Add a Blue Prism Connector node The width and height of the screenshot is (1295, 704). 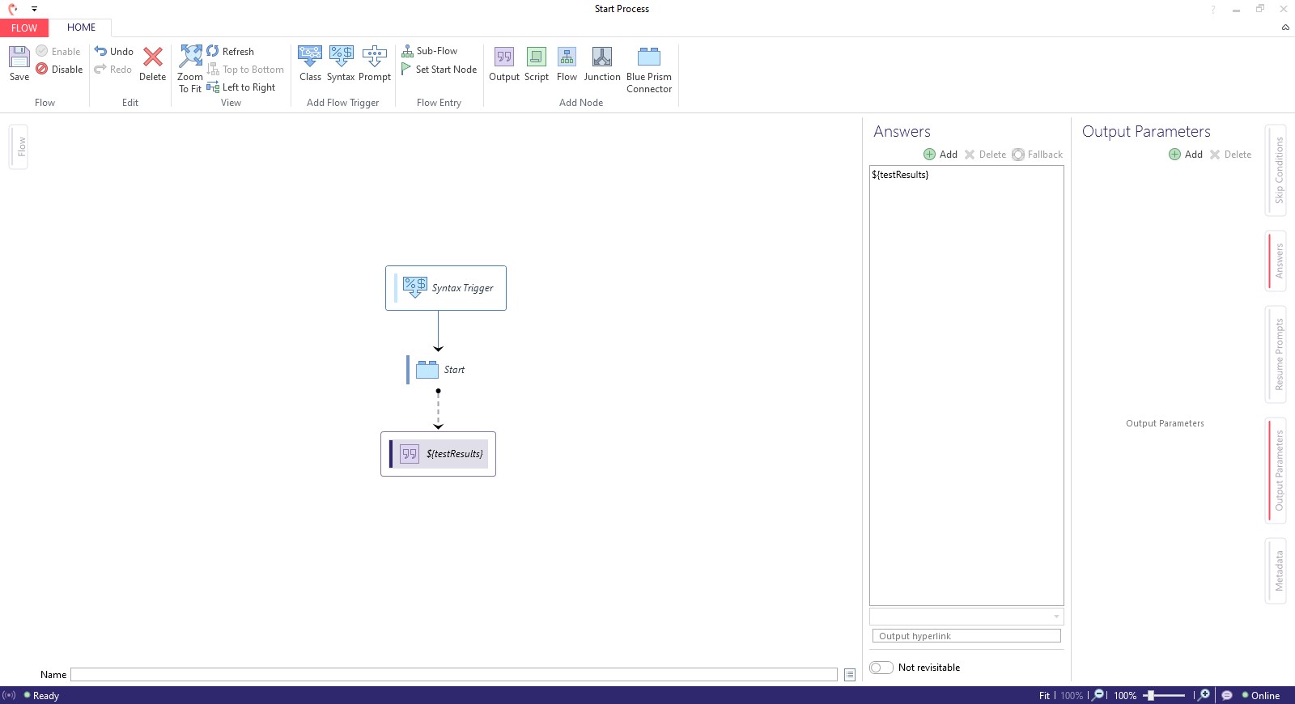(649, 70)
